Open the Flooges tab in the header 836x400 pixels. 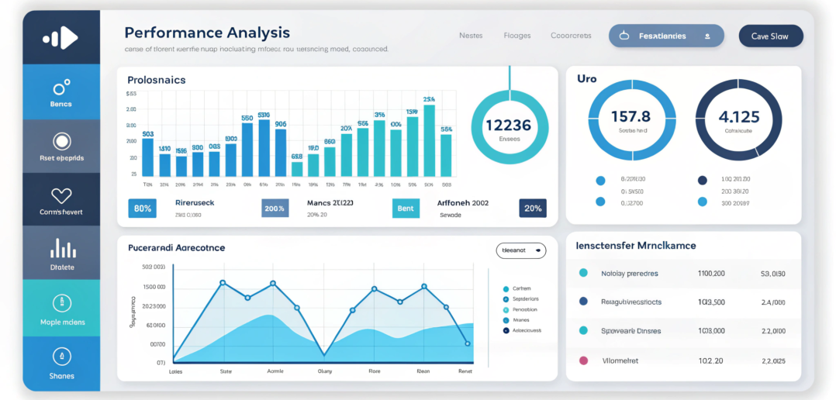click(517, 36)
